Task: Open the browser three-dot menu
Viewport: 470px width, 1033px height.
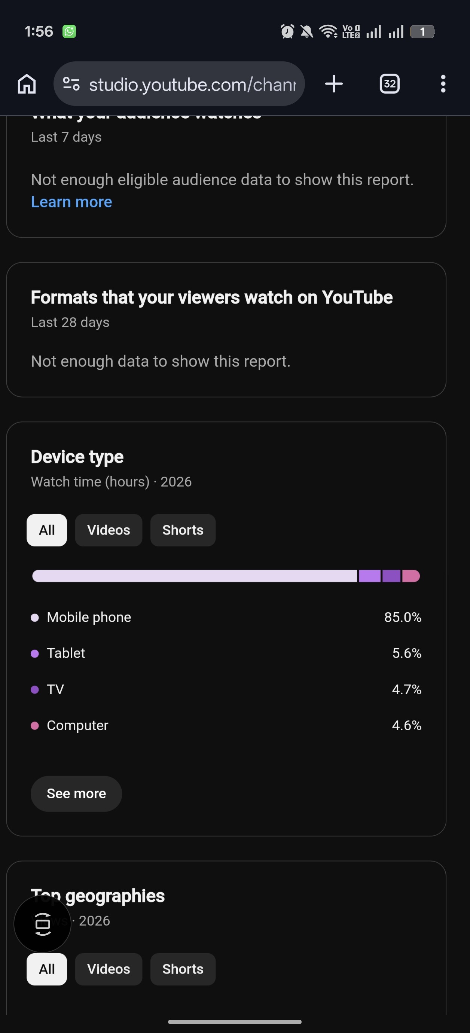Action: [443, 84]
